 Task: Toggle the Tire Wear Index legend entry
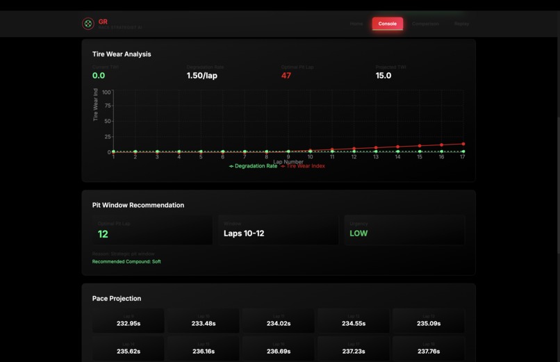tap(303, 166)
